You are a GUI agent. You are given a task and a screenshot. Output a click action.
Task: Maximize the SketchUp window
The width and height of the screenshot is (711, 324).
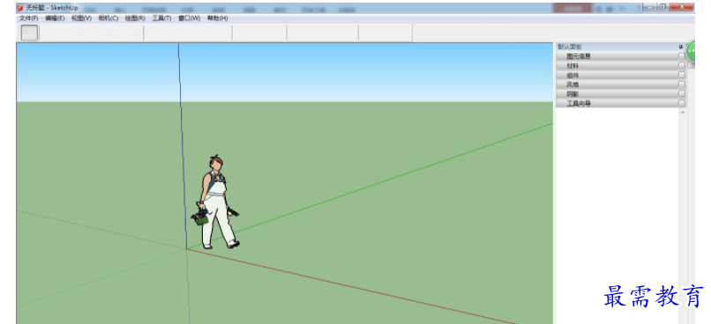[663, 7]
